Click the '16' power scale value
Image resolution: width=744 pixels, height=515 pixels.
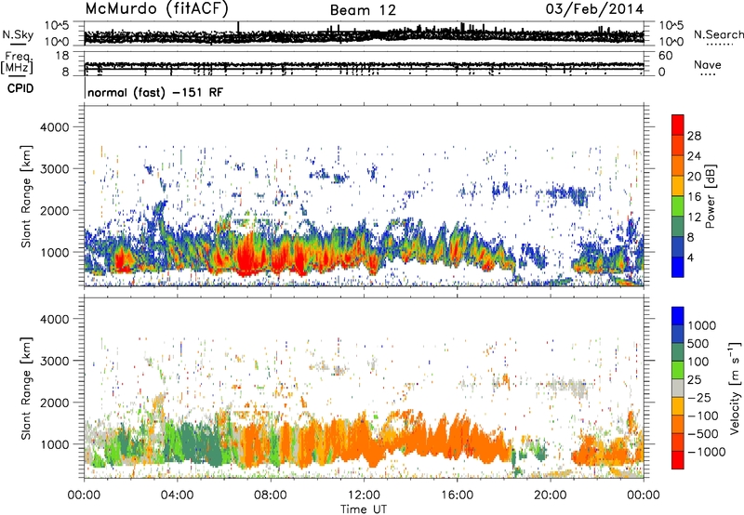coord(694,197)
